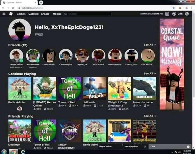Image resolution: width=195 pixels, height=154 pixels.
Task: Click Weight Lifting Simulator 3 title
Action: pyautogui.click(x=118, y=104)
